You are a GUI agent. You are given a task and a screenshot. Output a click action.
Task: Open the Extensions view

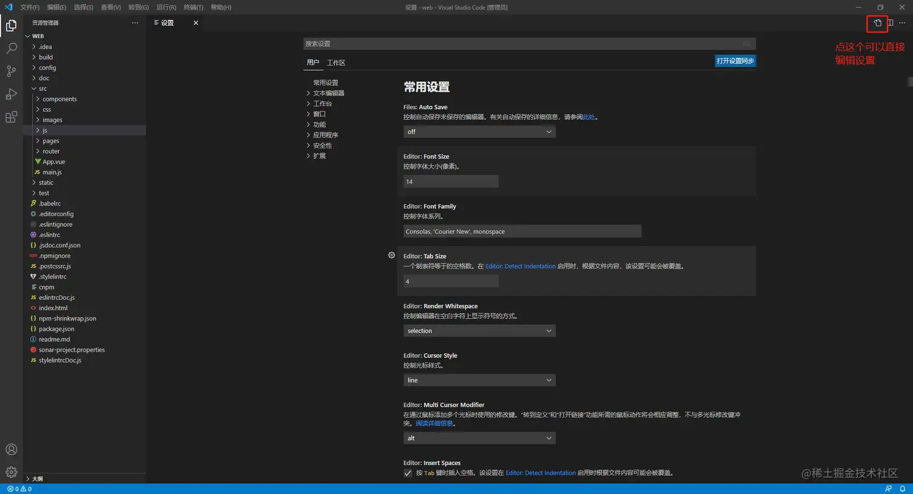coord(11,117)
